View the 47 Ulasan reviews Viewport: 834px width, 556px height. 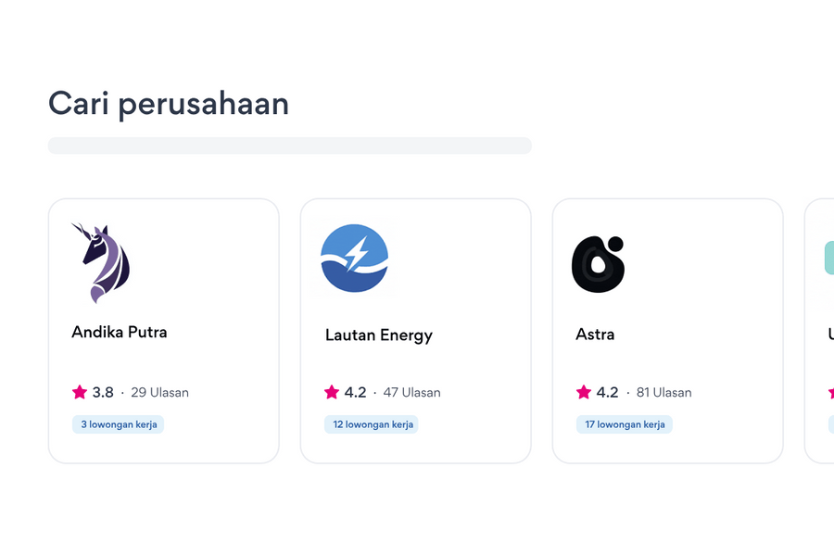click(x=411, y=392)
